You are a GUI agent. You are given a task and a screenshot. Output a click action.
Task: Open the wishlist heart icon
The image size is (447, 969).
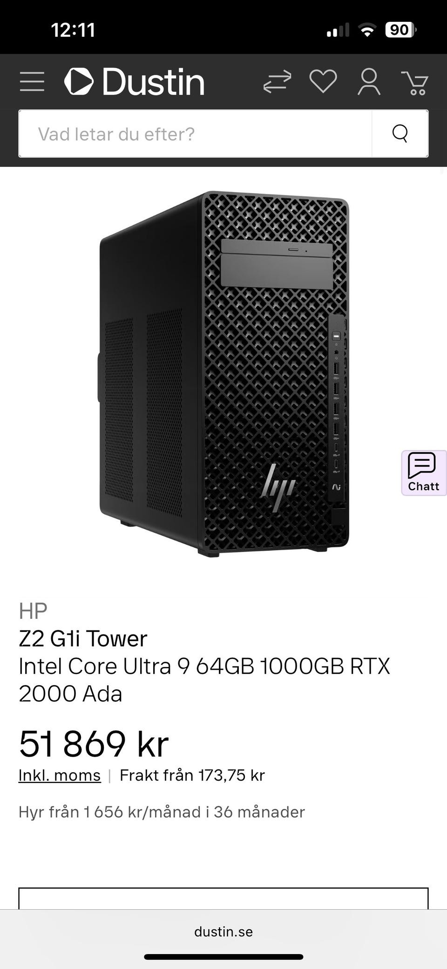point(323,82)
